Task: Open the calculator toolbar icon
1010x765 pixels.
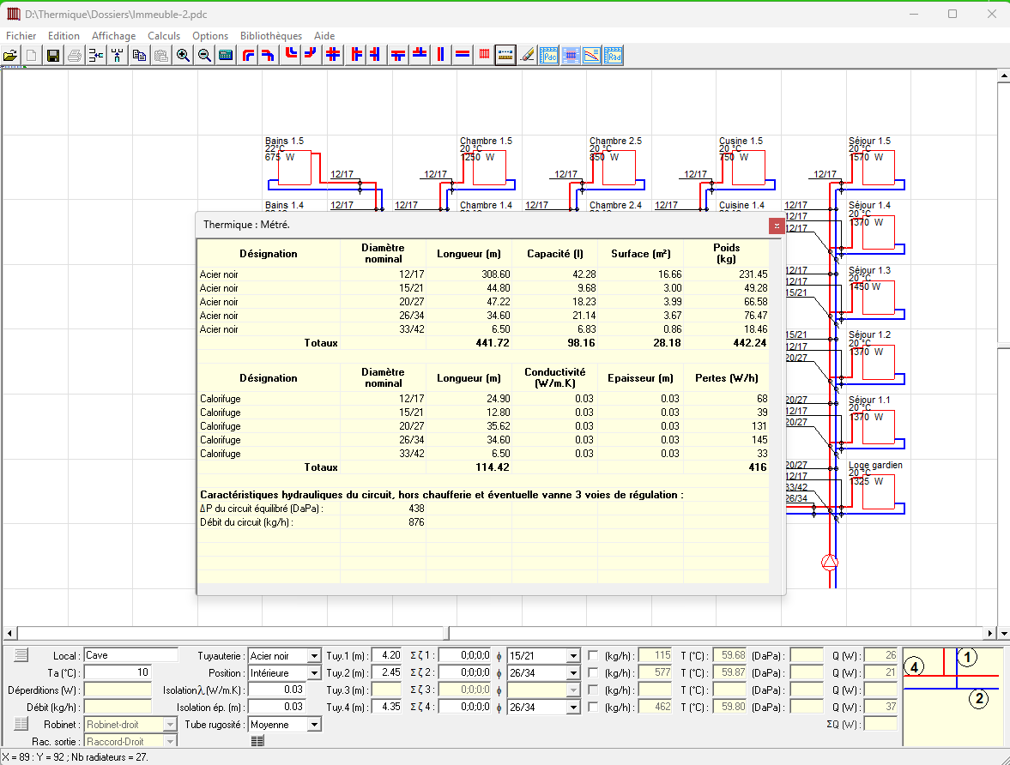Action: tap(226, 56)
